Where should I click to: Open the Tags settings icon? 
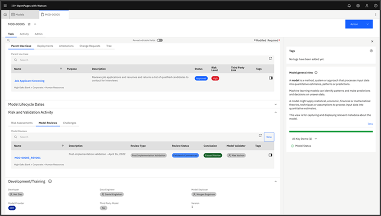tap(371, 51)
